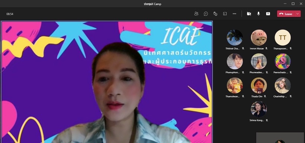Select Imron Masae pig-hat avatar
The width and height of the screenshot is (305, 143).
(x=259, y=38)
